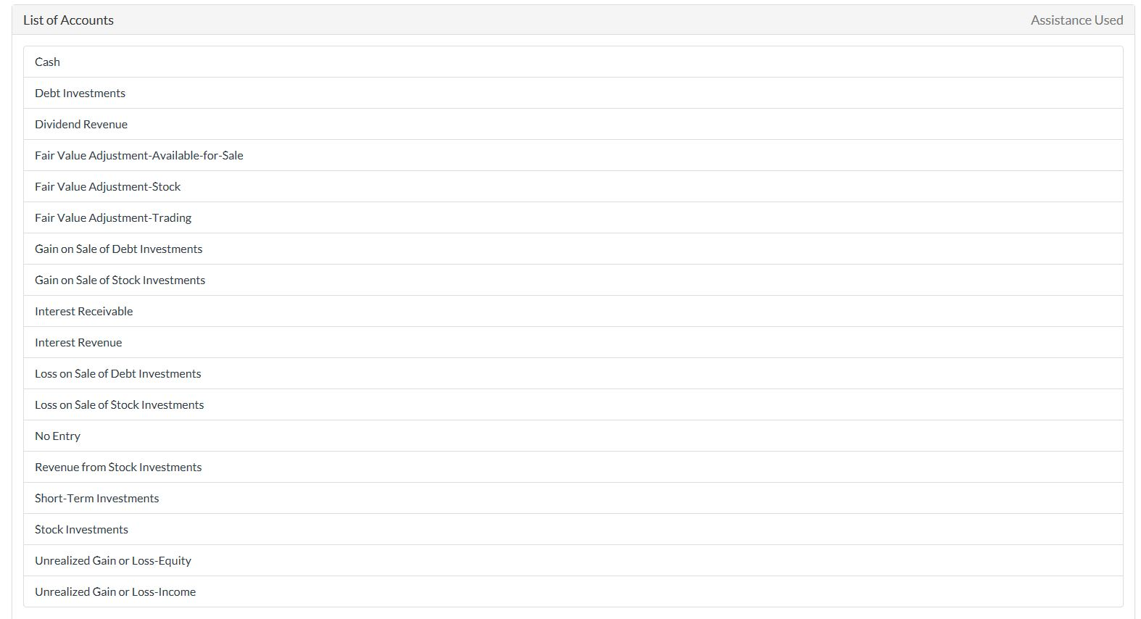Select Loss on Sale of Stock Investments
1141x619 pixels.
119,404
